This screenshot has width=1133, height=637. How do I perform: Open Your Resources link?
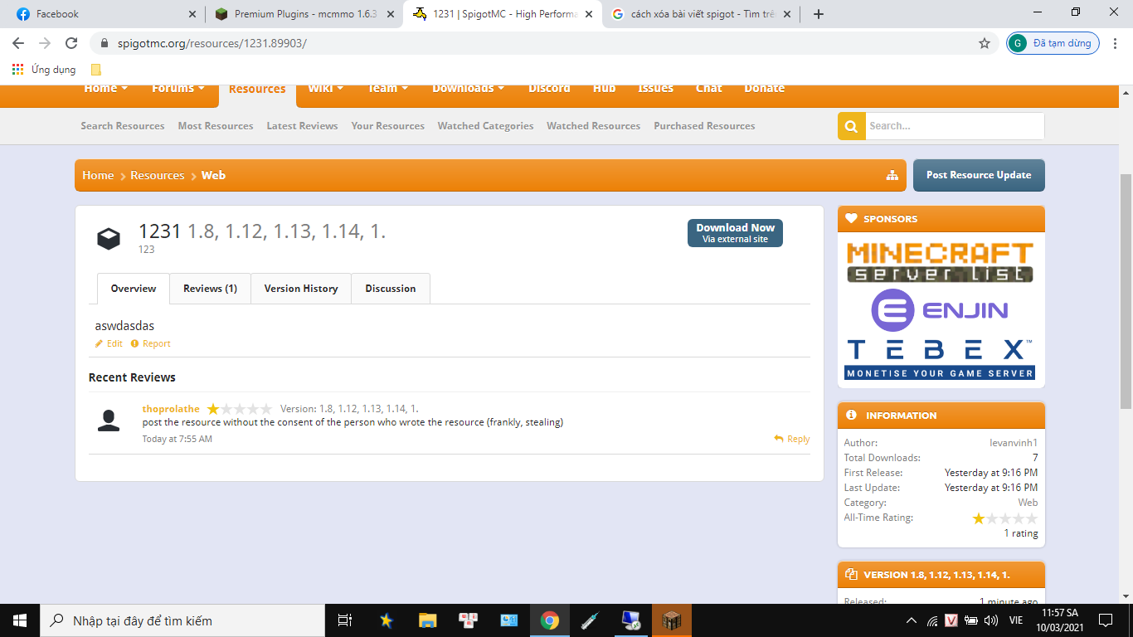point(387,126)
